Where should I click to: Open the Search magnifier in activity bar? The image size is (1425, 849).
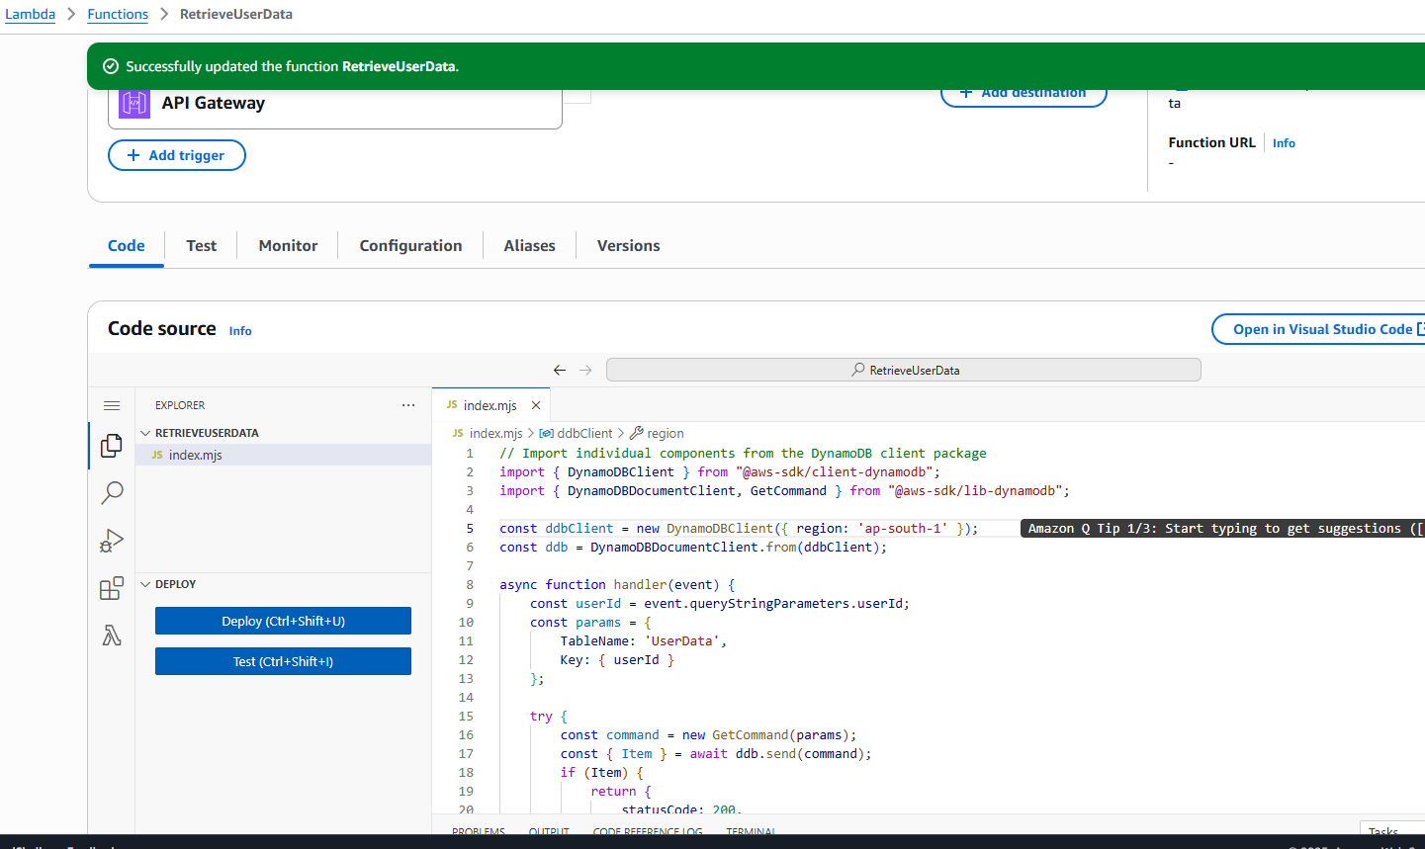coord(112,492)
